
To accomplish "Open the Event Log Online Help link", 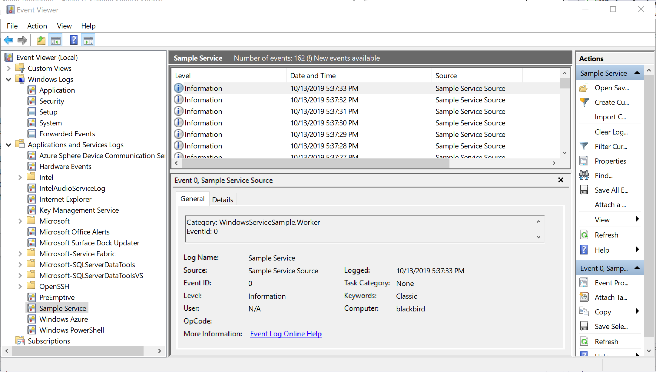I will (x=286, y=334).
